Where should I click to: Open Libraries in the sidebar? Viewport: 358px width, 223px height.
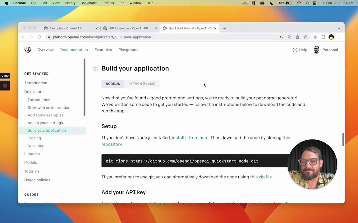tap(32, 154)
